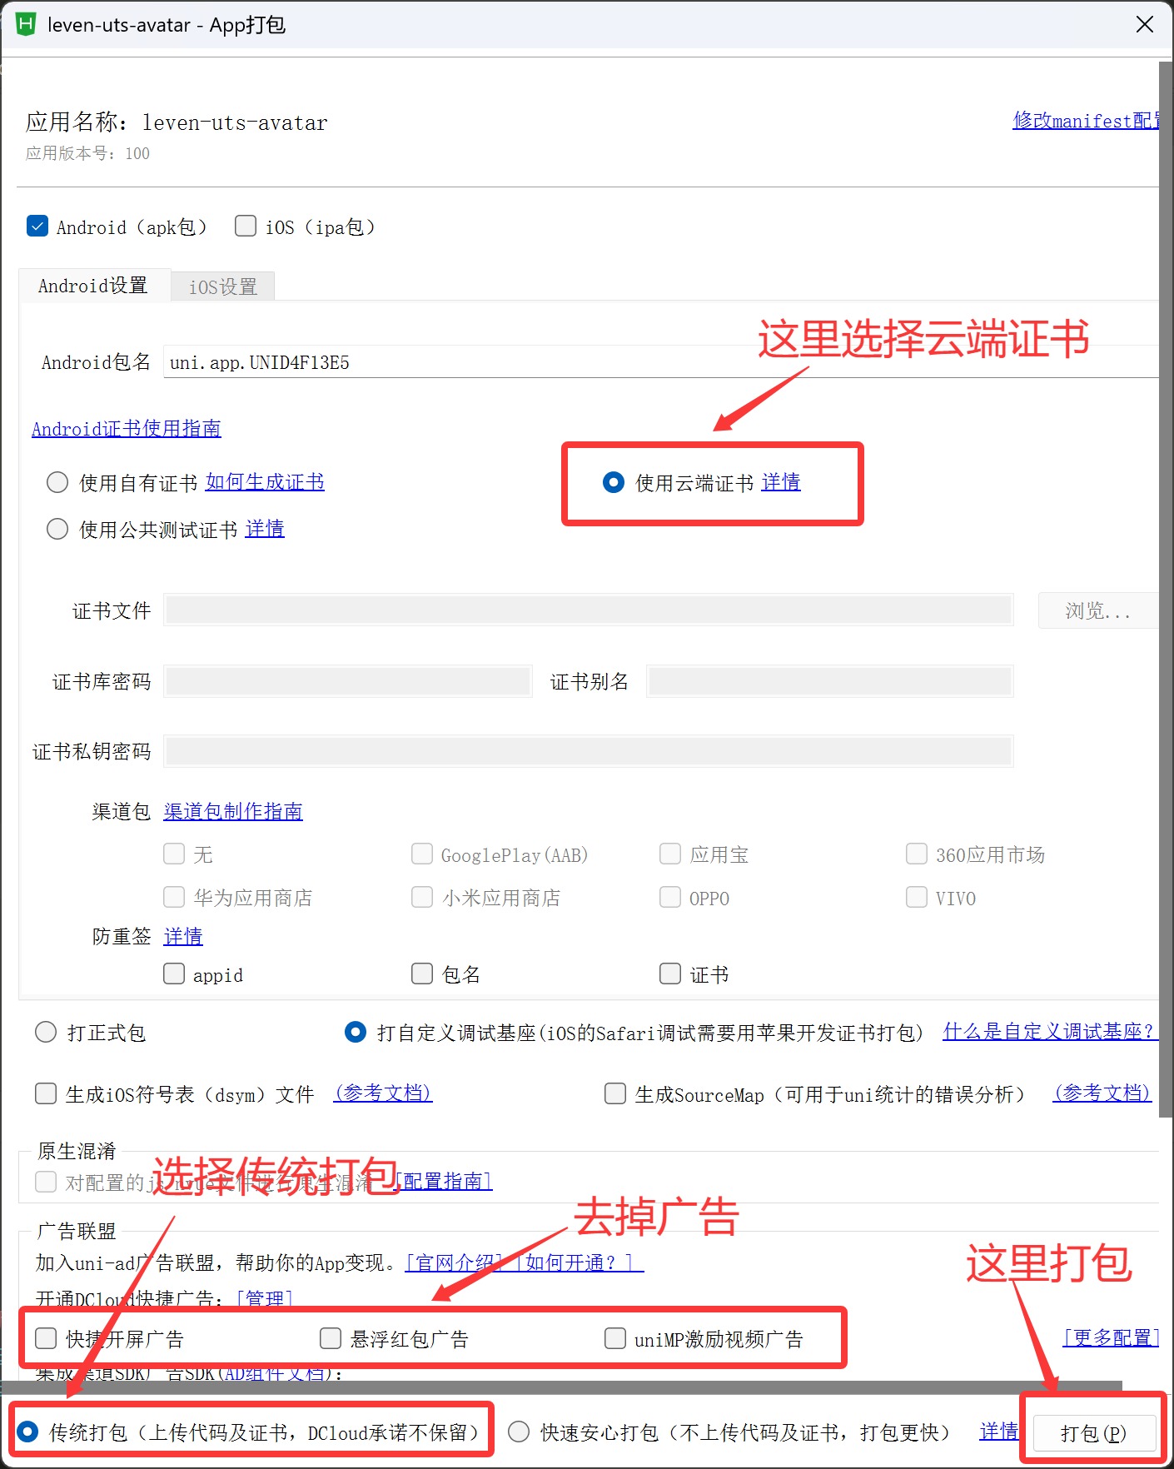Open the 管理 link for DCloud快捷广告
This screenshot has height=1469, width=1174.
(265, 1299)
